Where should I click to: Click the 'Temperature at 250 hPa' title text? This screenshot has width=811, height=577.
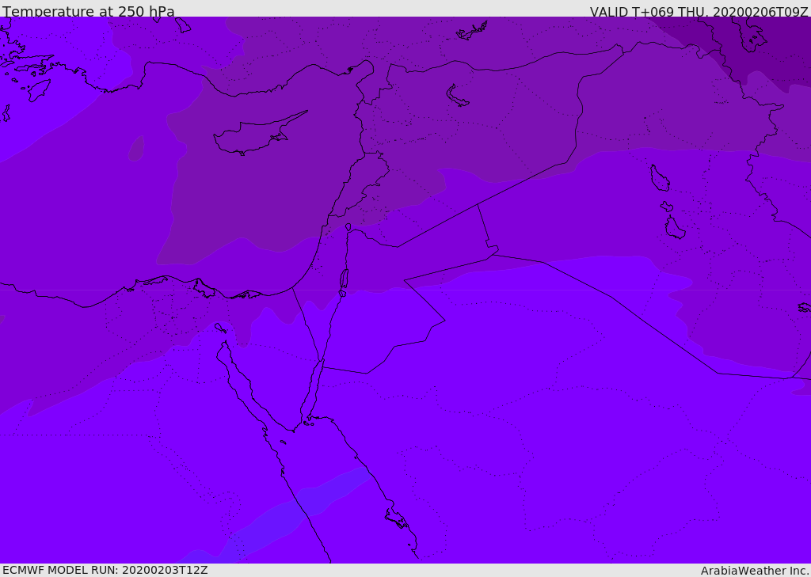89,11
